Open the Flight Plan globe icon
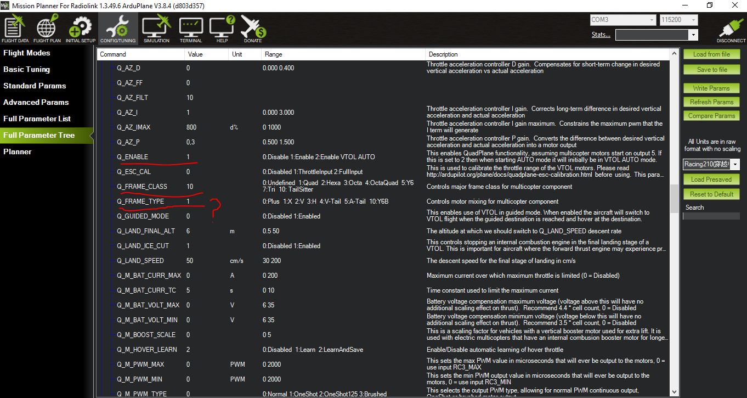747x398 pixels. point(47,28)
